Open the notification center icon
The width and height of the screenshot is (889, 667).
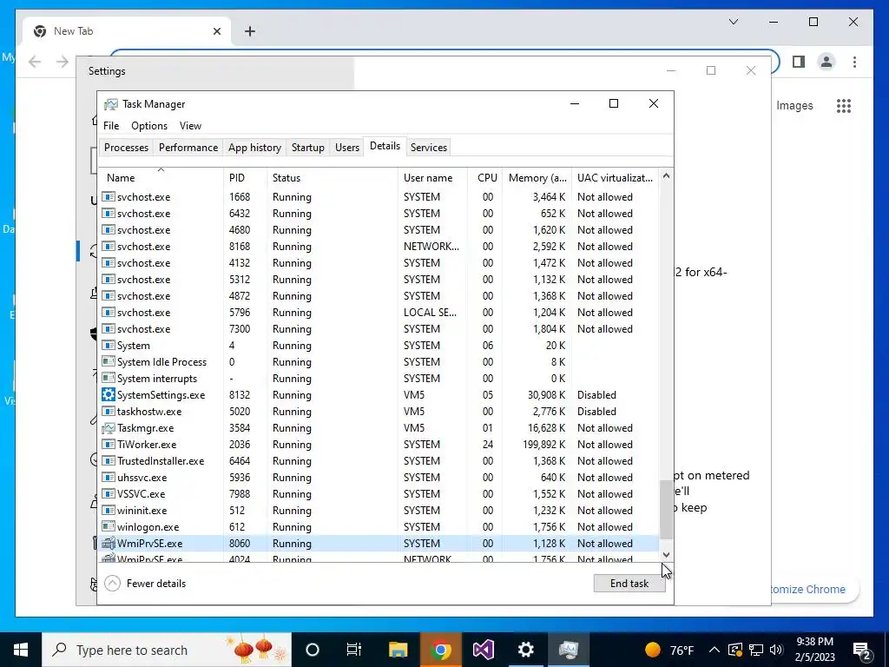pos(862,650)
